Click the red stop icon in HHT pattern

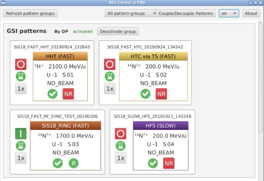21,64
